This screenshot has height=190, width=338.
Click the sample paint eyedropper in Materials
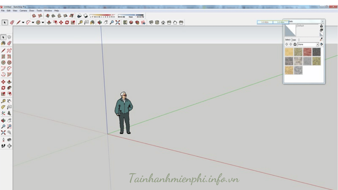coord(321,39)
